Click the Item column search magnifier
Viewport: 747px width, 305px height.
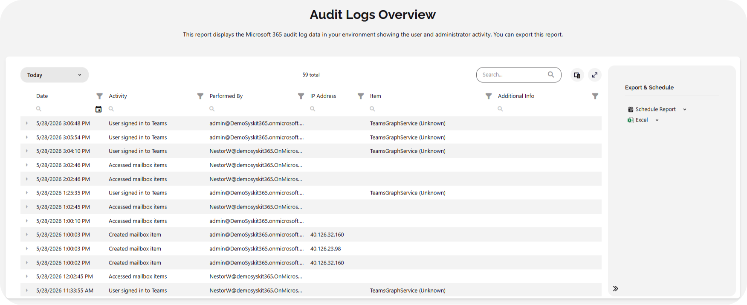tap(372, 109)
